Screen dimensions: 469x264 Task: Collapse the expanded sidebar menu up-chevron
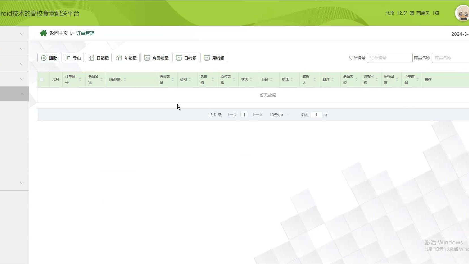pyautogui.click(x=22, y=94)
